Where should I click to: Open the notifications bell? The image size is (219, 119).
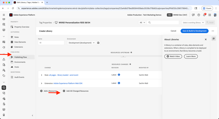(x=204, y=15)
